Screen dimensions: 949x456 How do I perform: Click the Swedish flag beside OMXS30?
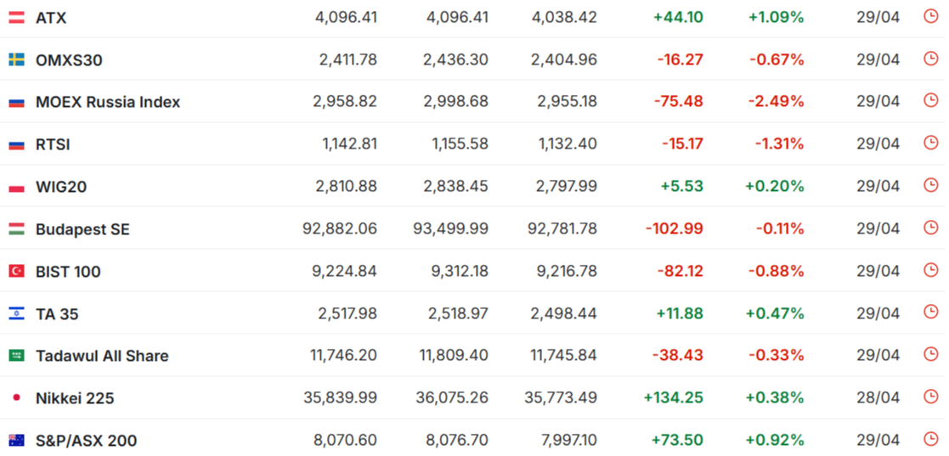click(16, 59)
